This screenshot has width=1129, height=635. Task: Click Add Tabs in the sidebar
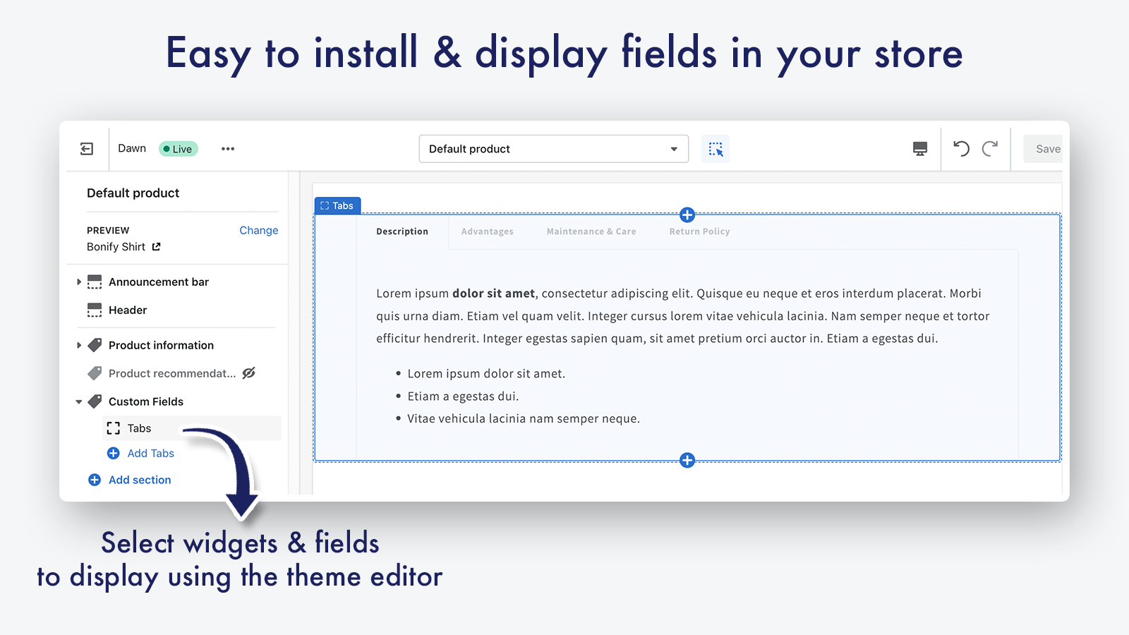pos(150,453)
